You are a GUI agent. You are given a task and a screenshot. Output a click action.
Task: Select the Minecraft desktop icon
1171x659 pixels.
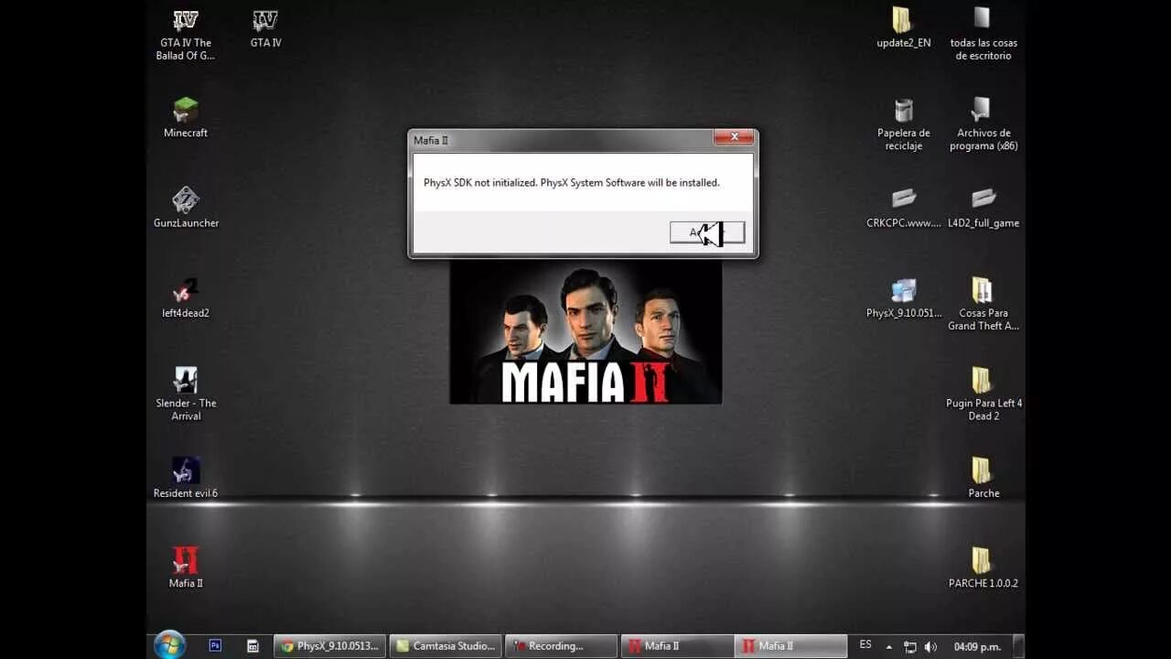coord(186,118)
